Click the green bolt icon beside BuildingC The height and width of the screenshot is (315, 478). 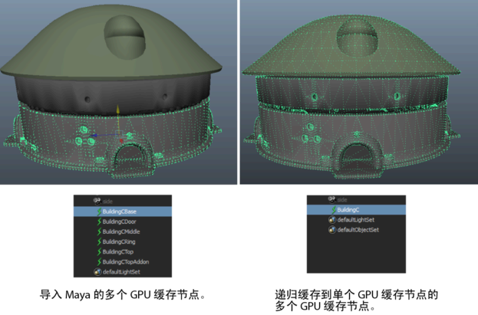[334, 209]
